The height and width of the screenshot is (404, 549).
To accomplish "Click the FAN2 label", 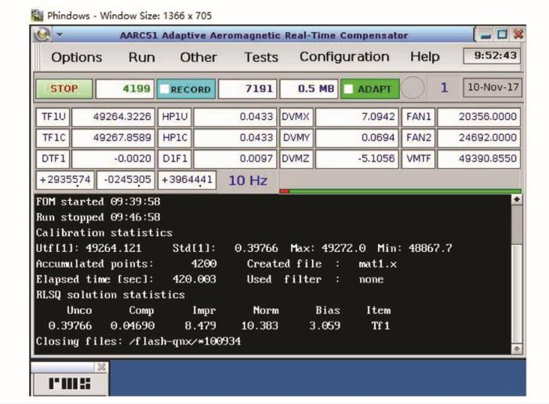I will (x=418, y=138).
